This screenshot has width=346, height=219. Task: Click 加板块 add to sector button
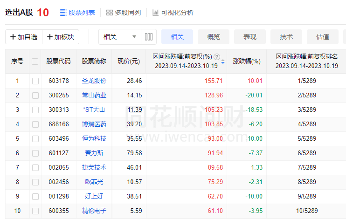point(61,37)
